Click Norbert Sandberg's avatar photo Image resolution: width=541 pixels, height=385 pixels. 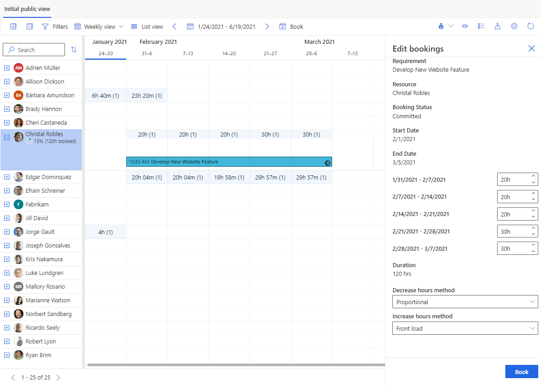[18, 314]
